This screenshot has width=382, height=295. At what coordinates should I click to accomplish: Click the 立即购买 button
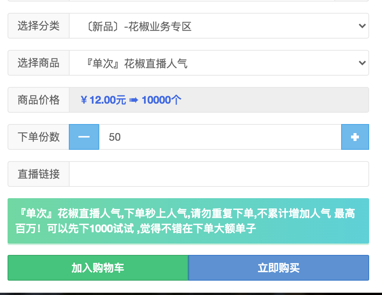278,267
